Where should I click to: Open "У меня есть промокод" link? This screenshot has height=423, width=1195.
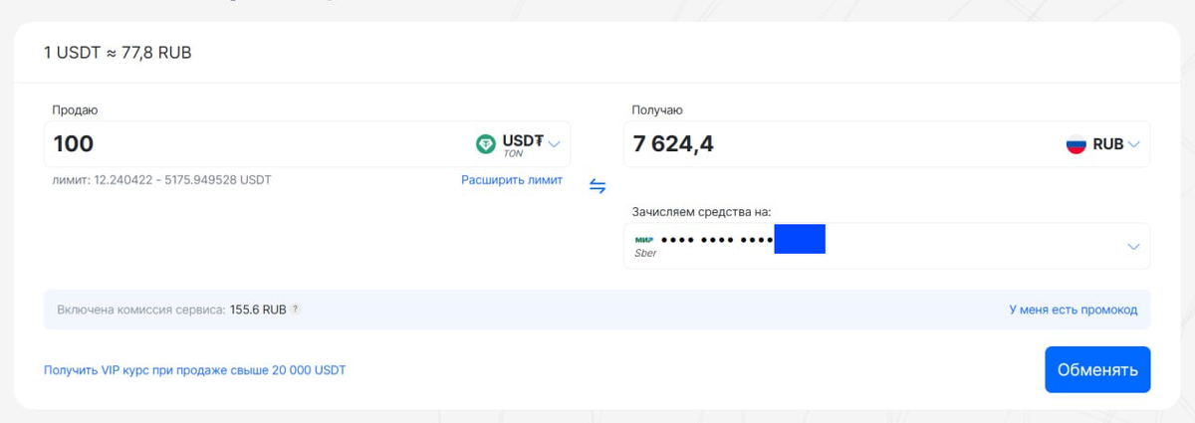click(1073, 310)
